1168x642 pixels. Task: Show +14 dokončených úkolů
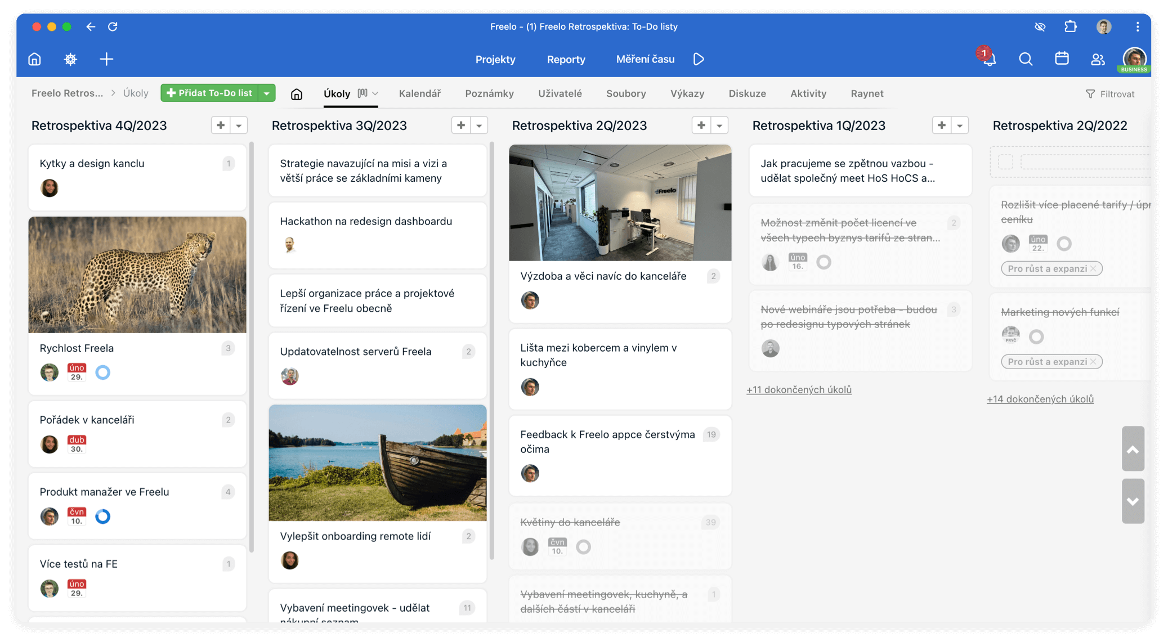click(x=1040, y=399)
